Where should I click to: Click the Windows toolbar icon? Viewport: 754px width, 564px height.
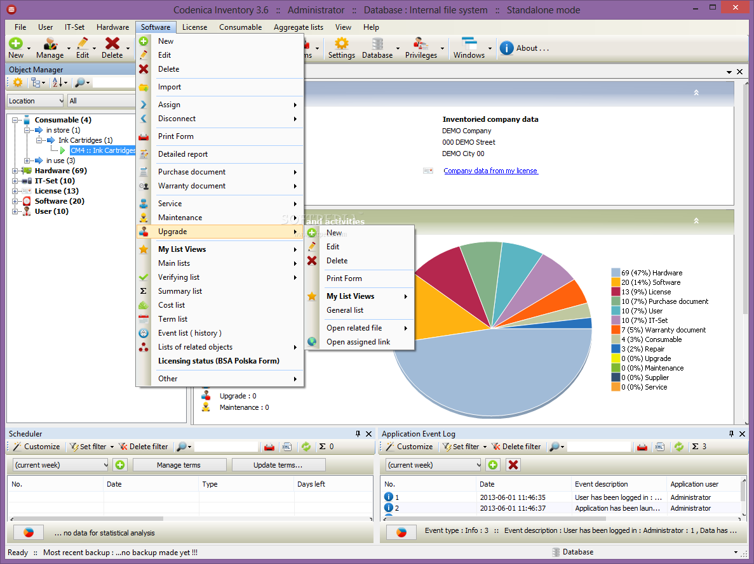click(x=469, y=44)
